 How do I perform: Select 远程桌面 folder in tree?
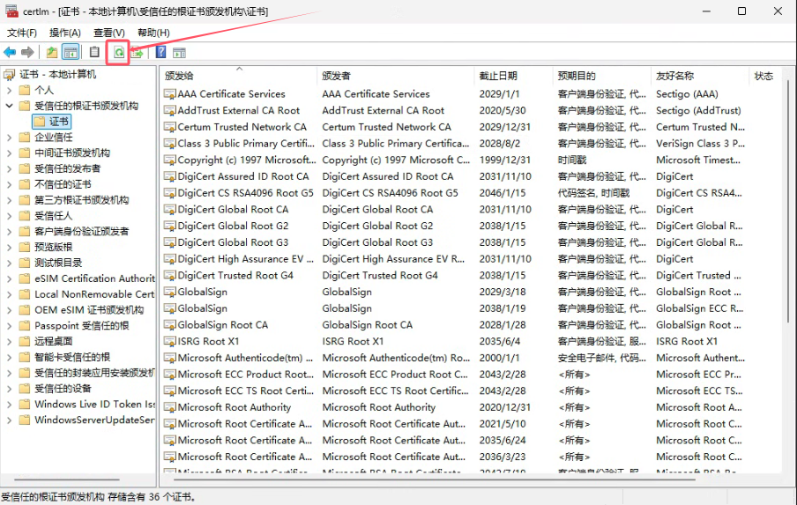click(x=53, y=341)
